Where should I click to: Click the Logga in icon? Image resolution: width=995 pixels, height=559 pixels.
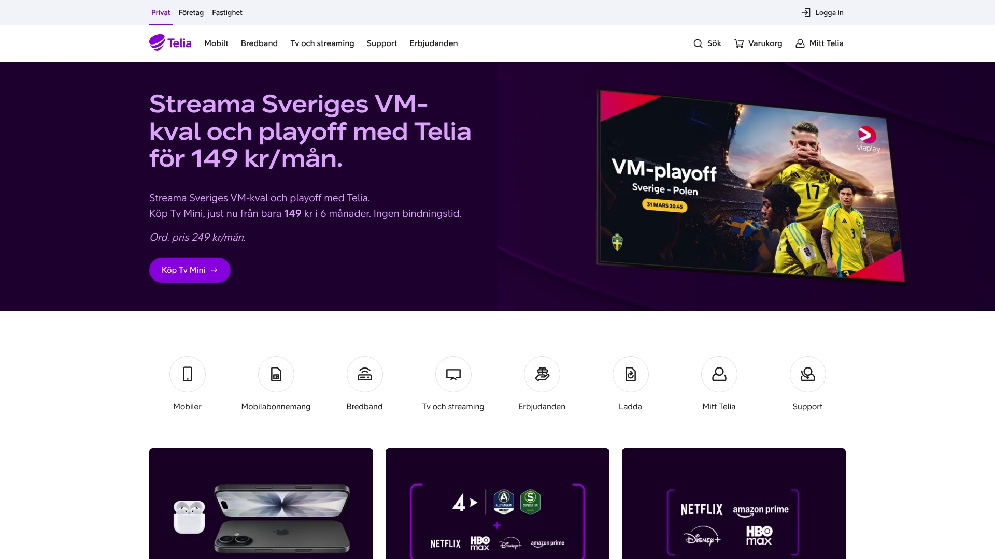pyautogui.click(x=806, y=12)
